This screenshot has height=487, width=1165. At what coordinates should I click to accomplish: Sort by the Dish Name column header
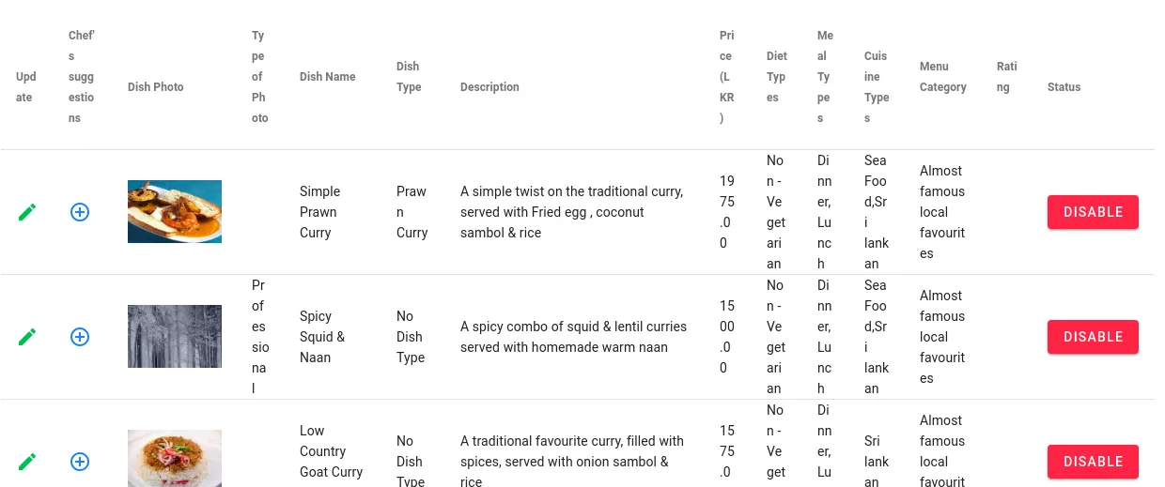click(x=327, y=77)
